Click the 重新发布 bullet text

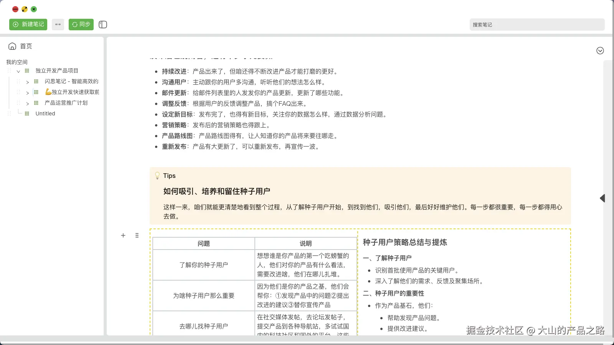click(x=241, y=146)
